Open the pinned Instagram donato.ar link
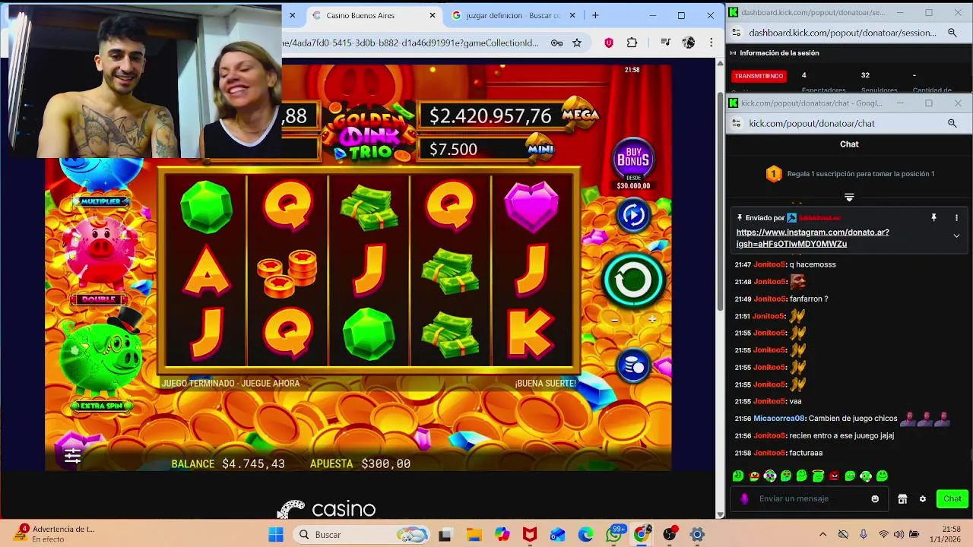The width and height of the screenshot is (973, 547). (x=813, y=238)
